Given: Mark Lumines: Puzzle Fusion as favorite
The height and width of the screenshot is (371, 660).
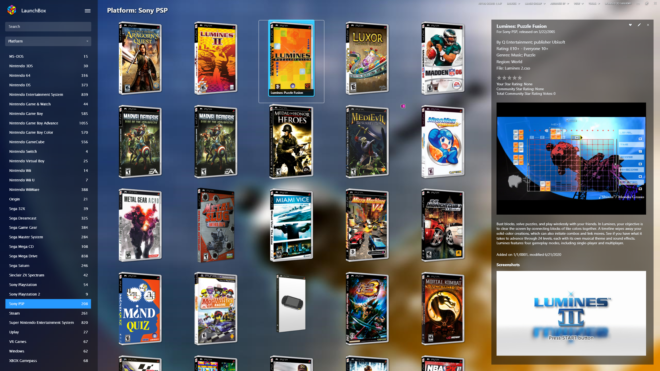Looking at the screenshot, I should (x=630, y=25).
